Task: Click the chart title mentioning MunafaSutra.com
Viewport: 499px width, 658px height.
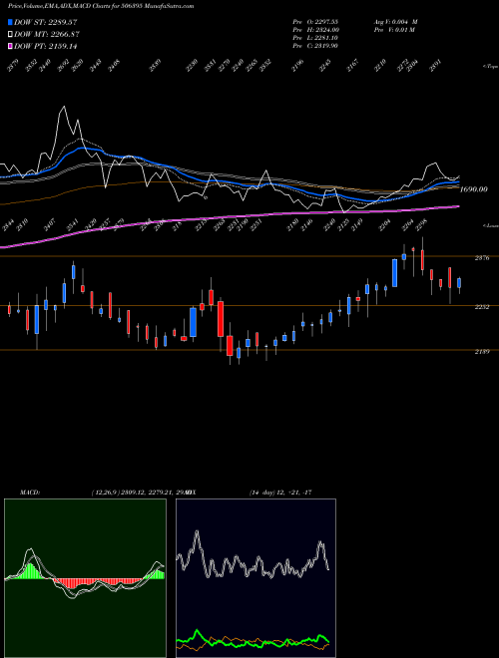Action: pos(101,6)
